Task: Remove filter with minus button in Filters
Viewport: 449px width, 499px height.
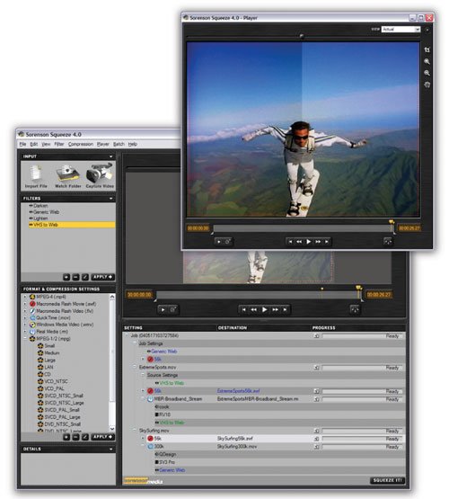Action: point(75,277)
